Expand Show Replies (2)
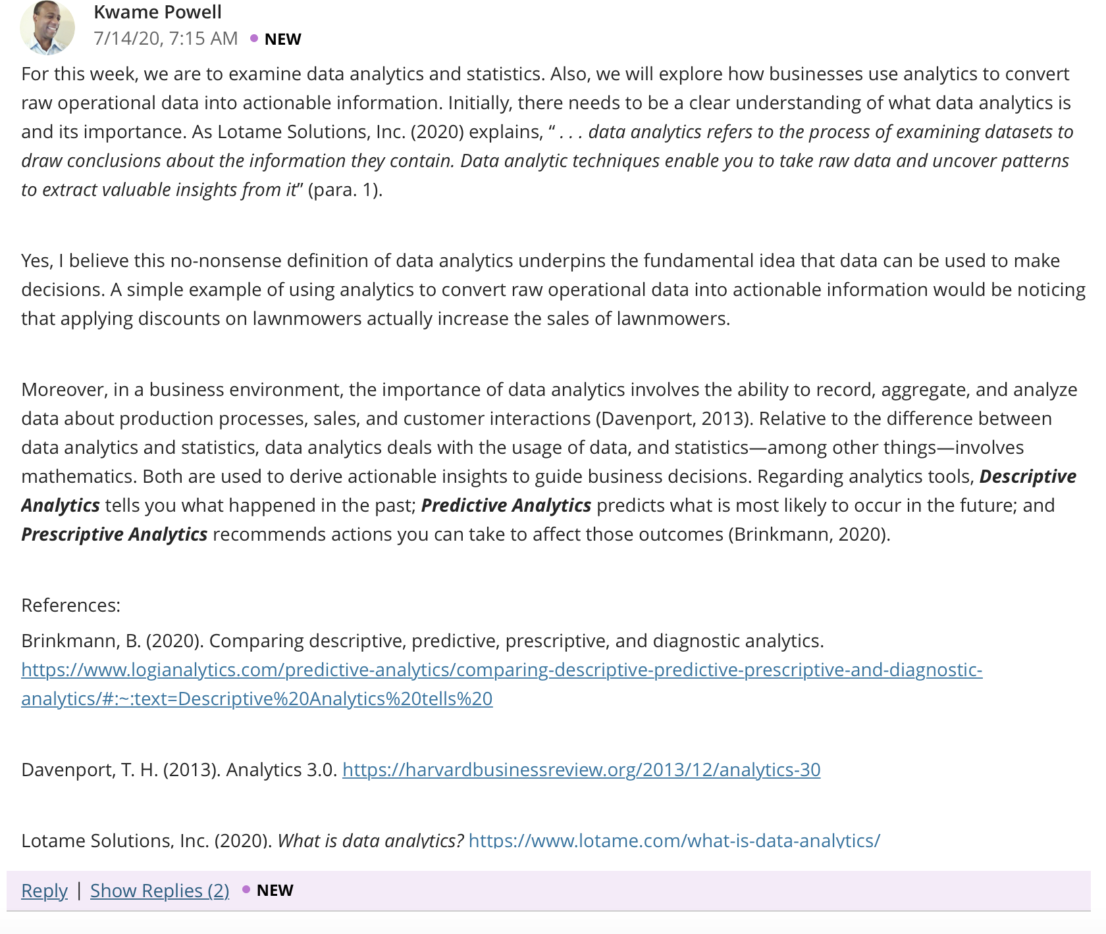The width and height of the screenshot is (1106, 934). pyautogui.click(x=159, y=890)
